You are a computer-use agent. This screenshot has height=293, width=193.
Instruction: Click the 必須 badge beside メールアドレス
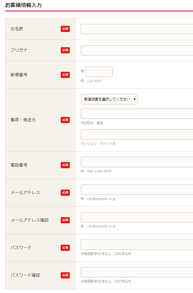pos(65,193)
